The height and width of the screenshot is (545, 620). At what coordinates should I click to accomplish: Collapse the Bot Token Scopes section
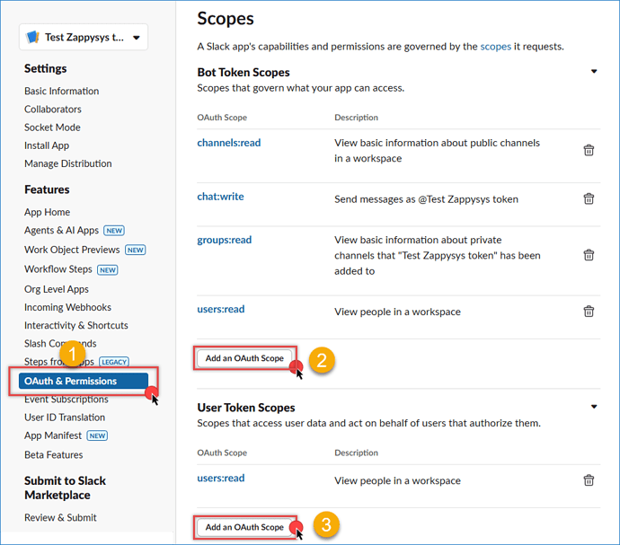click(594, 72)
